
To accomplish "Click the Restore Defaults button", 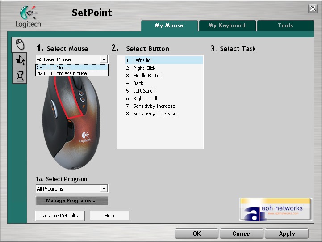I will 60,216.
